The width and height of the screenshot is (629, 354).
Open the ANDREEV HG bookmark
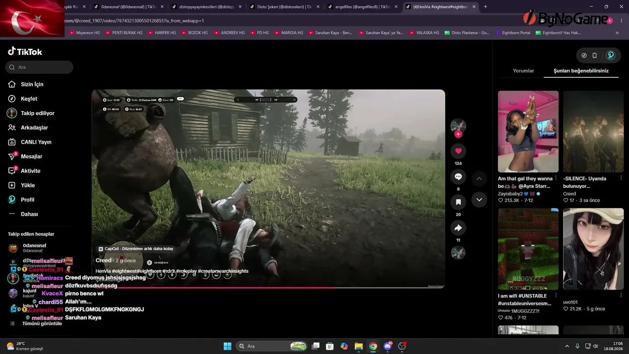pyautogui.click(x=229, y=33)
